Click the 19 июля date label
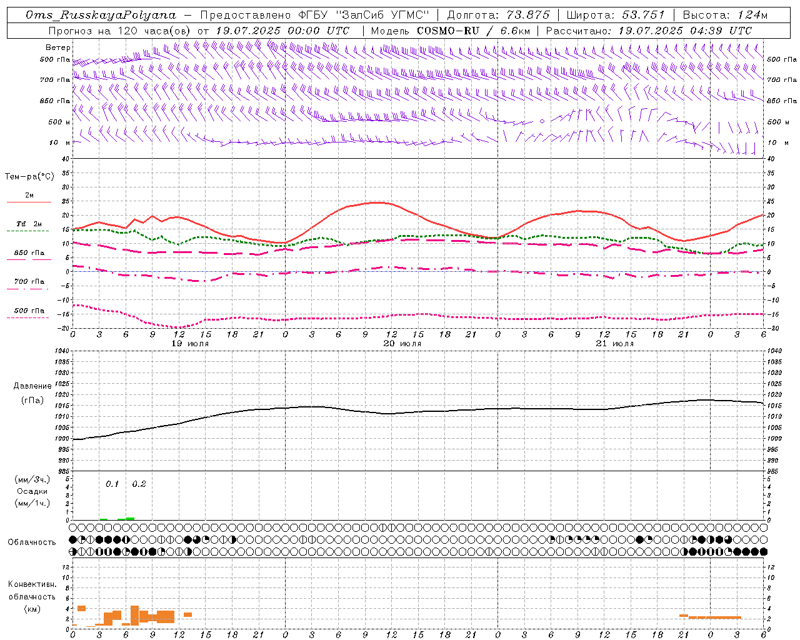Viewport: 800px width, 640px height. tap(190, 344)
